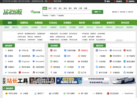Switch to 站内 search tab
Image resolution: width=137 pixels, height=98 pixels.
(x=45, y=8)
